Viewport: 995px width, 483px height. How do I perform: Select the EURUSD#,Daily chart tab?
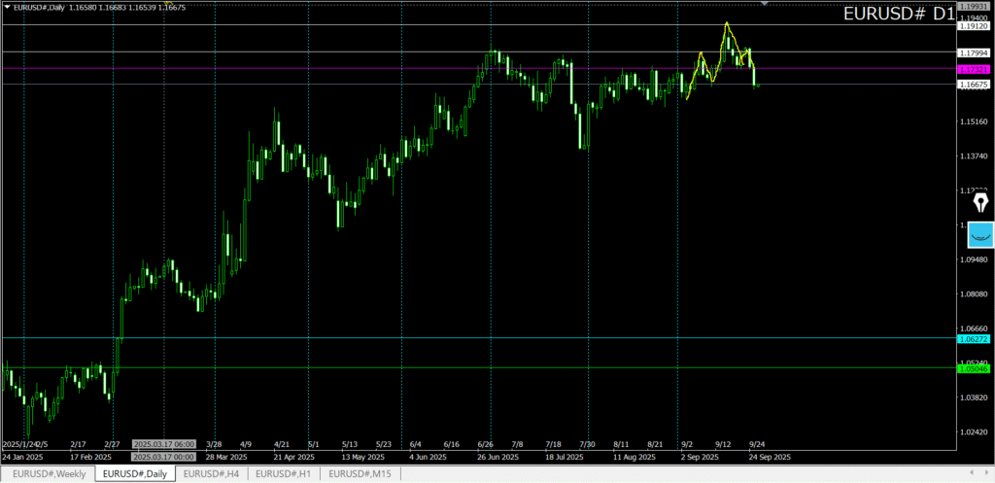135,473
